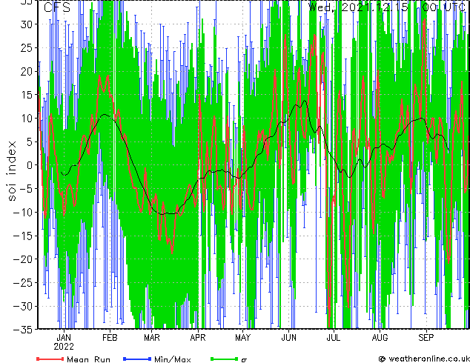Click the -20 y-axis value
The height and width of the screenshot is (363, 470).
click(23, 259)
